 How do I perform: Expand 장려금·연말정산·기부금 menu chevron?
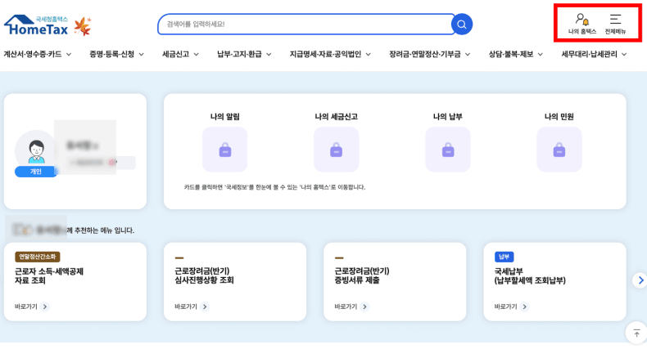point(468,54)
